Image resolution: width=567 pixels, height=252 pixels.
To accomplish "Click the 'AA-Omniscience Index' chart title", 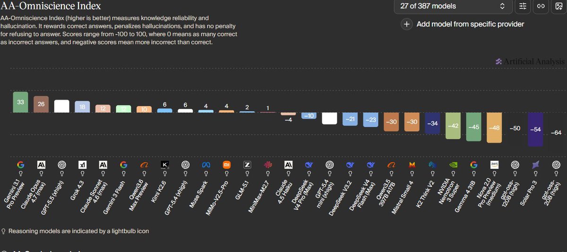I will coord(51,7).
